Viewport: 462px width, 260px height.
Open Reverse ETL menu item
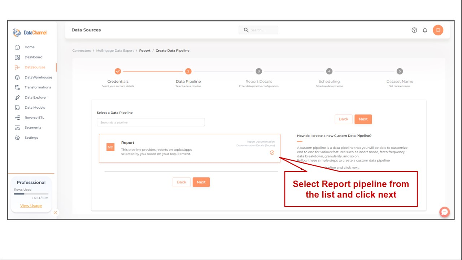coord(34,118)
